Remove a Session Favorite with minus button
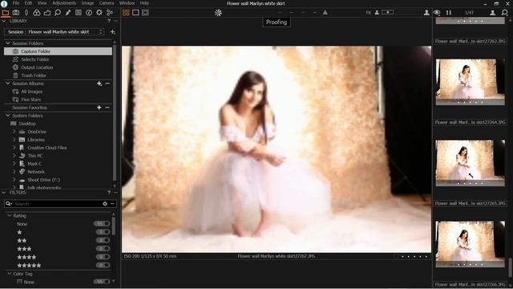The image size is (513, 289). point(107,108)
